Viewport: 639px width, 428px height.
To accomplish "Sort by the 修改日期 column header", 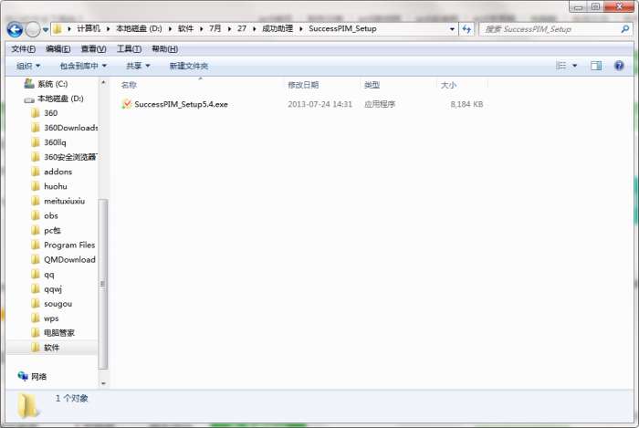I will tap(303, 85).
